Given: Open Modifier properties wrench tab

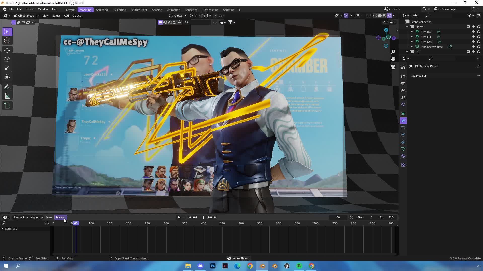Looking at the screenshot, I should 403,121.
